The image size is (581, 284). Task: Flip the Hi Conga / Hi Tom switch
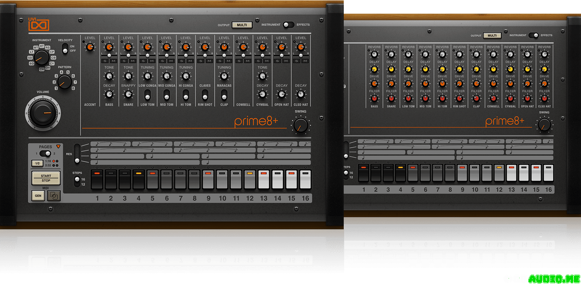click(x=186, y=95)
